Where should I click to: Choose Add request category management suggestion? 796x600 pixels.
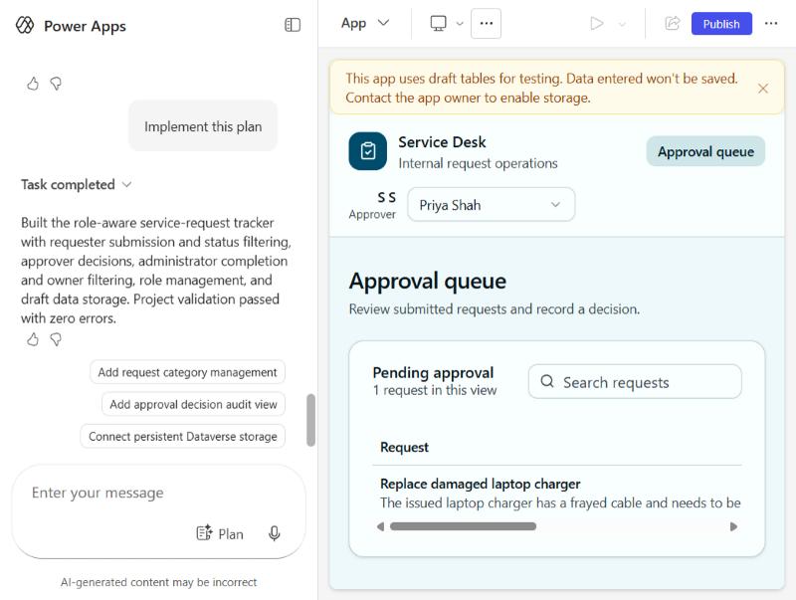coord(187,372)
